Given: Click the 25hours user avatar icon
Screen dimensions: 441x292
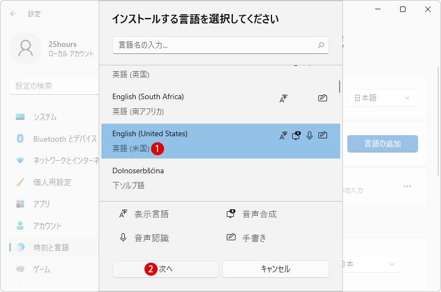Looking at the screenshot, I should (26, 48).
